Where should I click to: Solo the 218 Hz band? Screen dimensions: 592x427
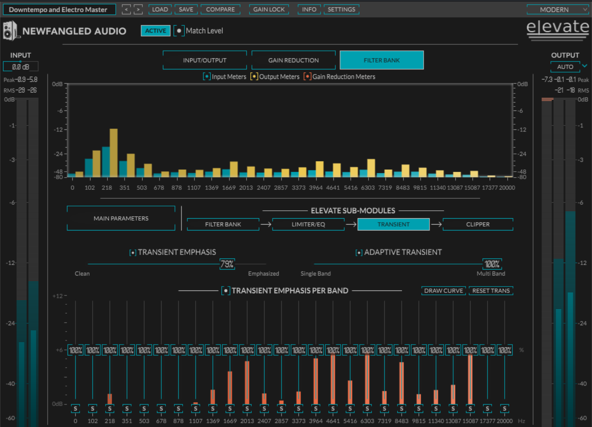click(110, 409)
